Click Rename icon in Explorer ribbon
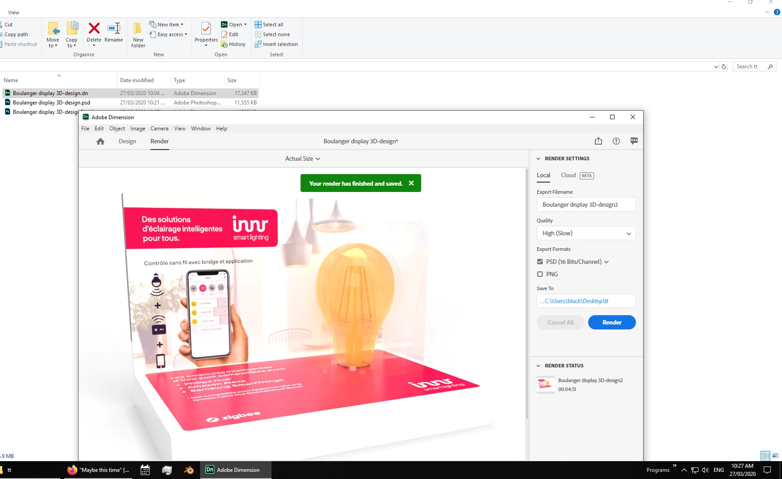782x479 pixels. coord(114,33)
